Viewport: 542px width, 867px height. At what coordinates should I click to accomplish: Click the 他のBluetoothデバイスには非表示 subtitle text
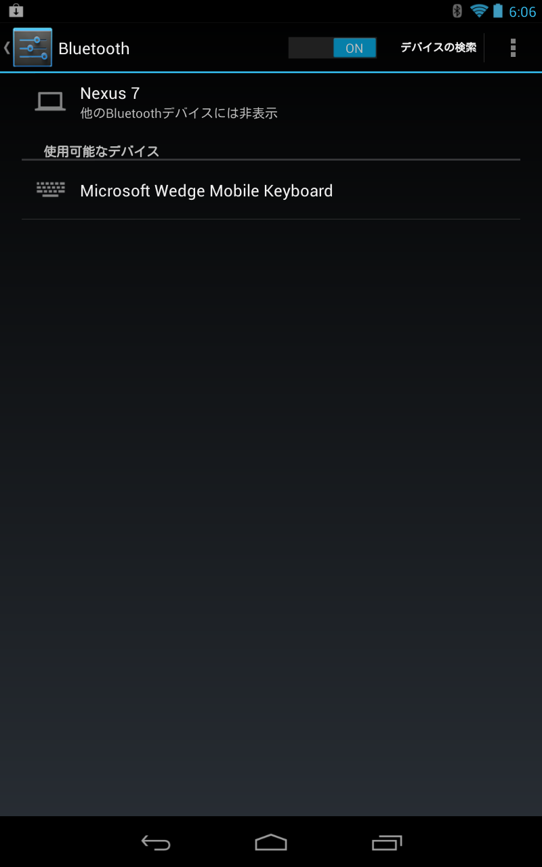coord(179,113)
